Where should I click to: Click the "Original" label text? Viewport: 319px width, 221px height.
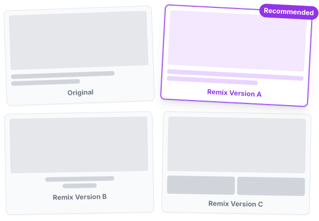[x=80, y=93]
